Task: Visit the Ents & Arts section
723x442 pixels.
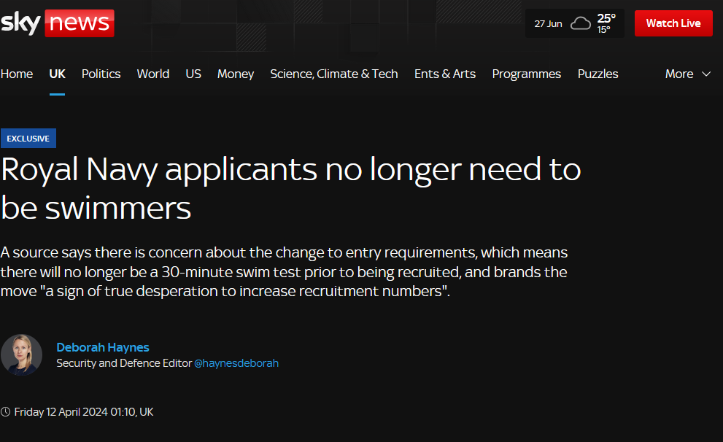Action: (x=445, y=74)
